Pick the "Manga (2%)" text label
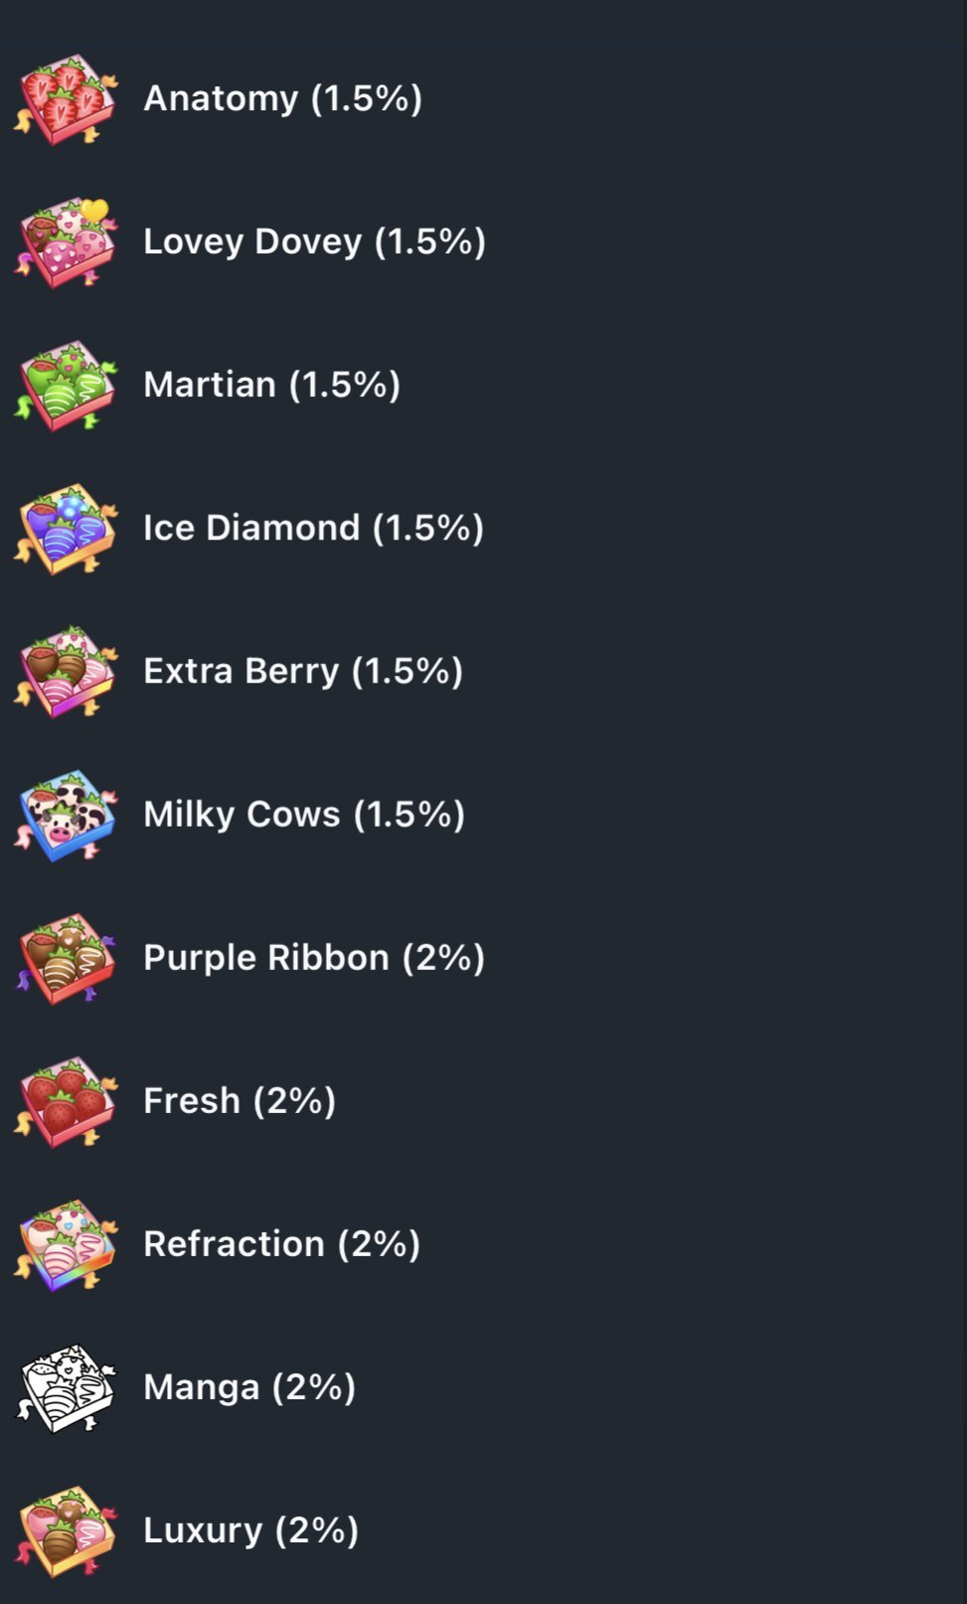 [x=249, y=1386]
